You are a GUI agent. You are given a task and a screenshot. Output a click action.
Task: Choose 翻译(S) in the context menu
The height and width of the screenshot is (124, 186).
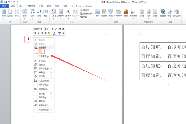click(x=43, y=101)
